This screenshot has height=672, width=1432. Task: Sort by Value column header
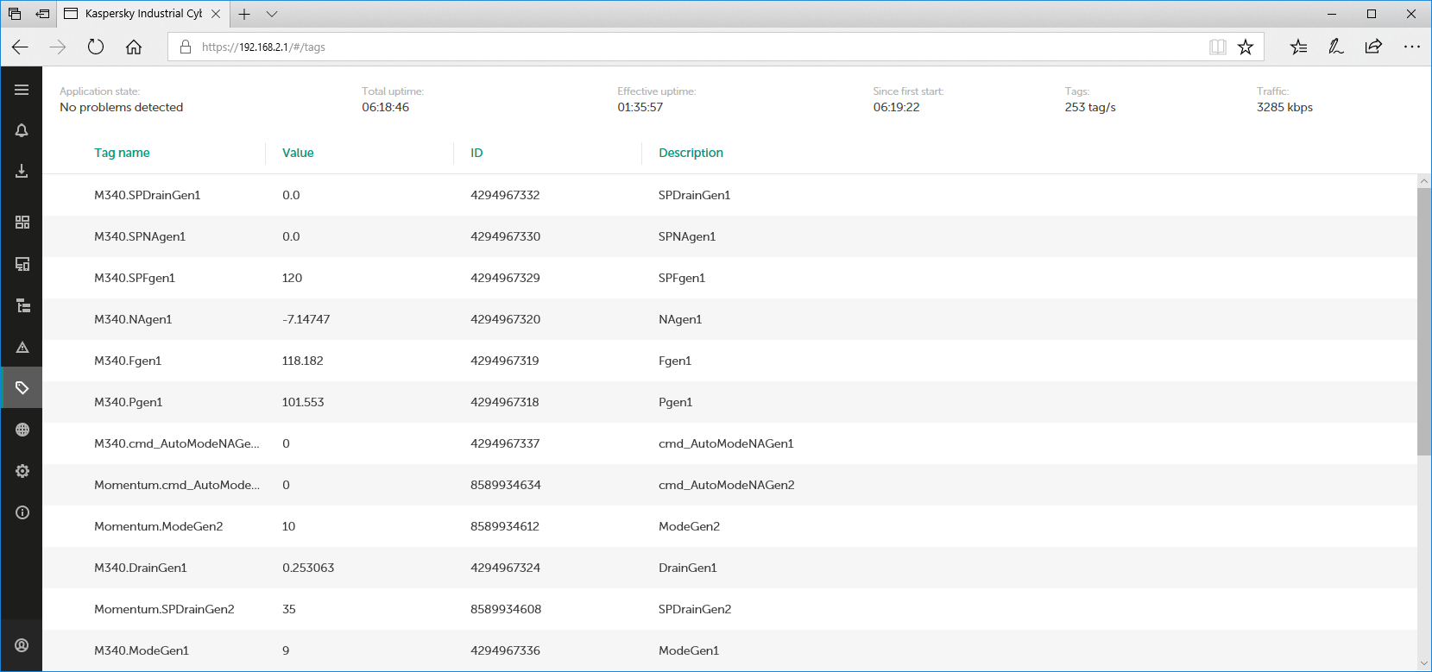298,153
